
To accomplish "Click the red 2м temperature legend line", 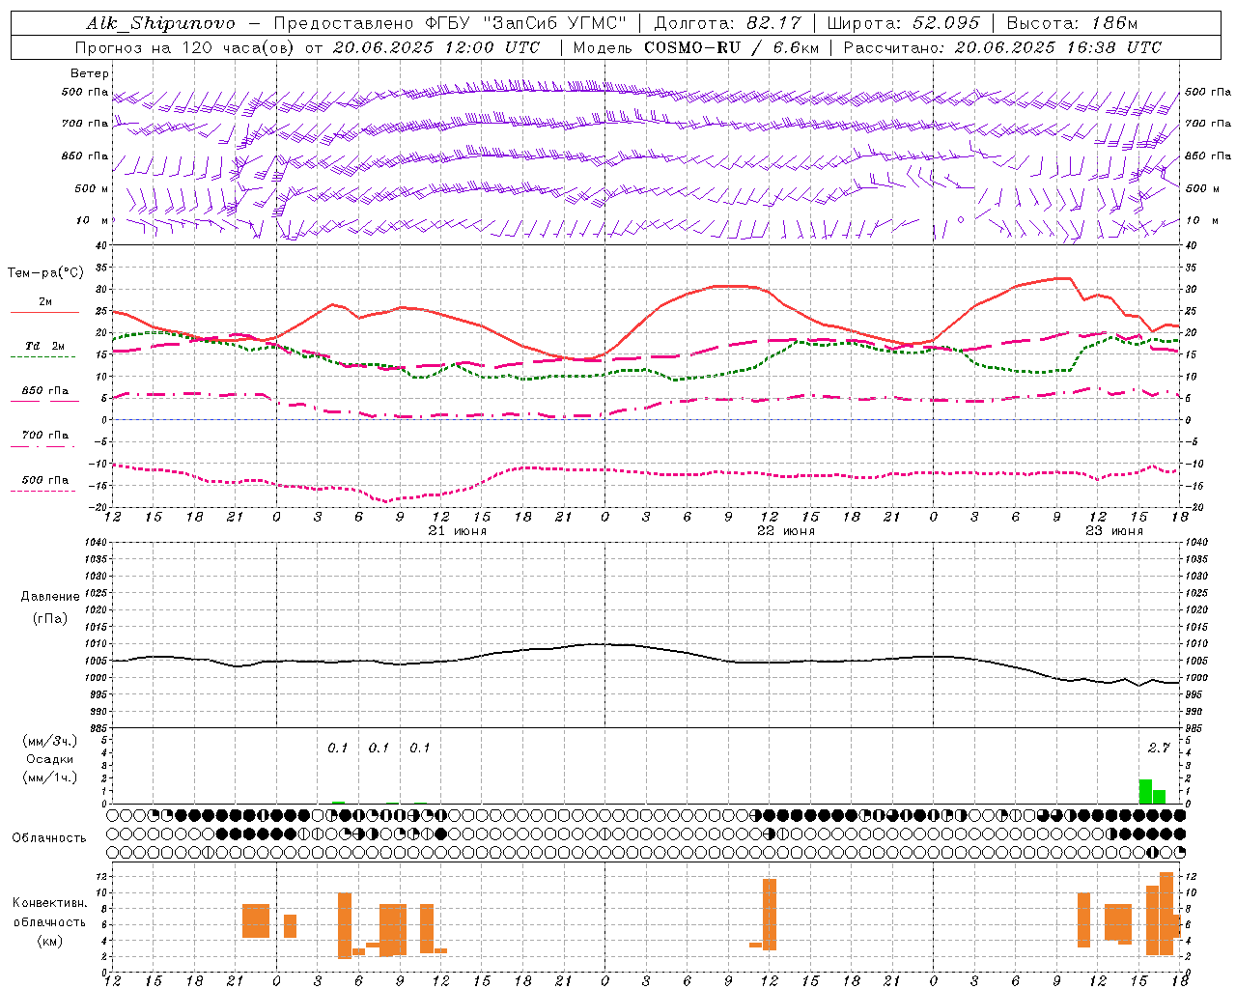I will pos(44,312).
